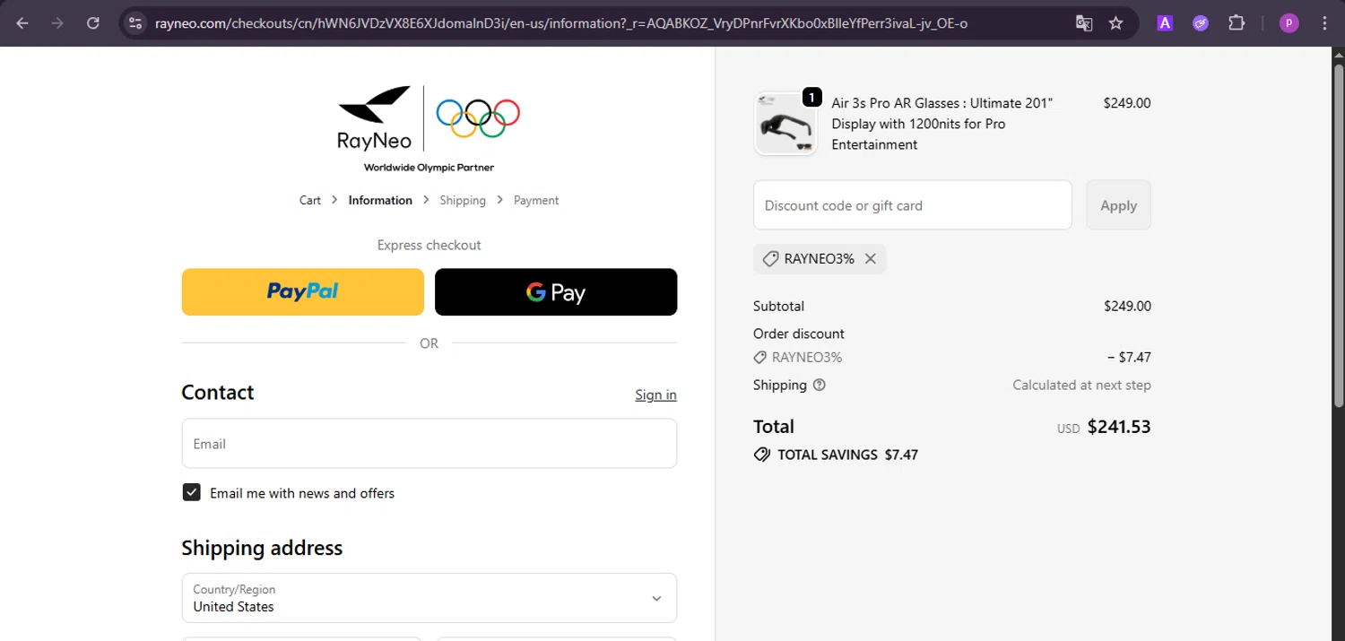Focus the Discount code or gift card field
Viewport: 1345px width, 641px height.
(913, 205)
